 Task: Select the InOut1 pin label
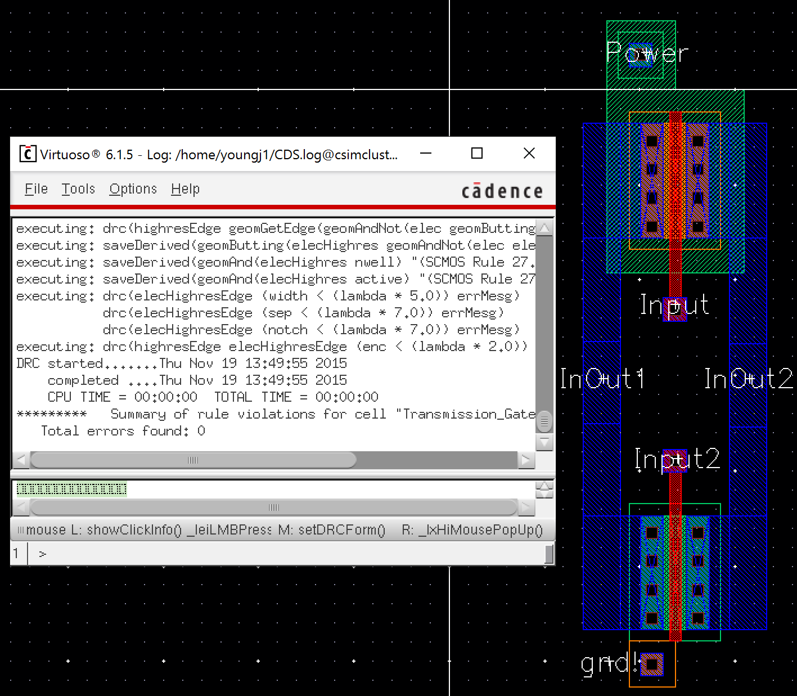pyautogui.click(x=601, y=379)
